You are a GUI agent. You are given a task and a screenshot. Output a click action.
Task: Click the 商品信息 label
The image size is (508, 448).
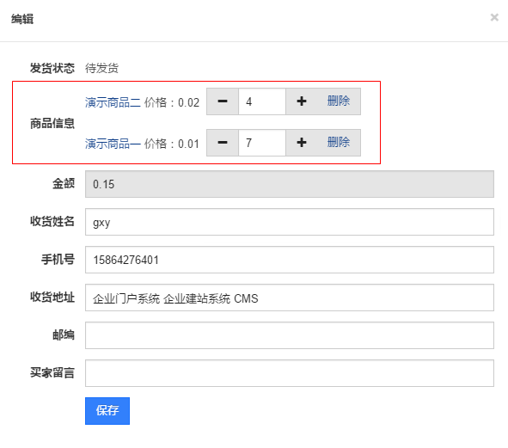click(x=52, y=124)
